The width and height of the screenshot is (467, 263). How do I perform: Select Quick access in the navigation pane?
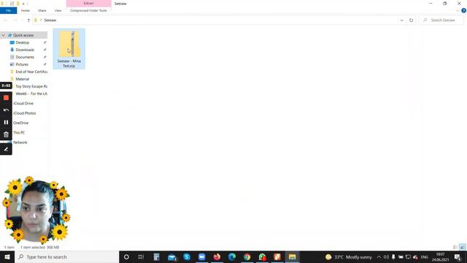23,35
